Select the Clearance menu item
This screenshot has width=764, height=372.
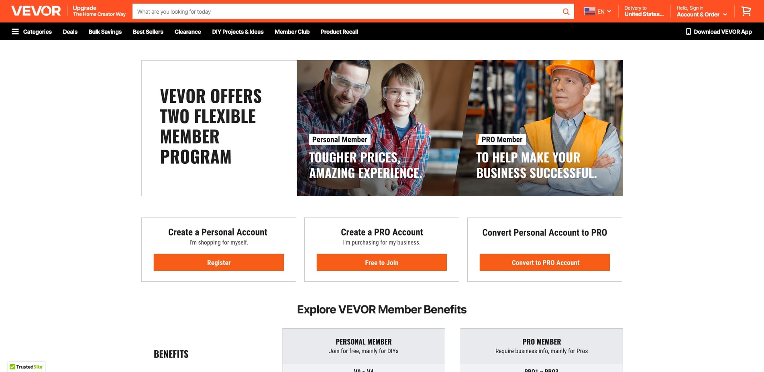click(187, 32)
